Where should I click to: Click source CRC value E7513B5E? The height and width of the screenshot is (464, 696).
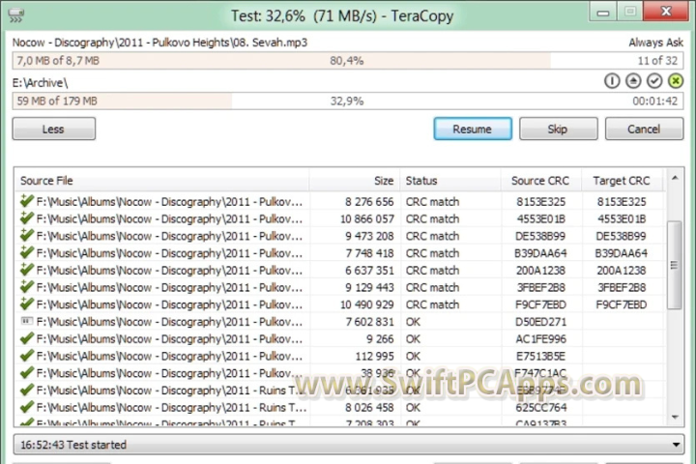point(540,356)
